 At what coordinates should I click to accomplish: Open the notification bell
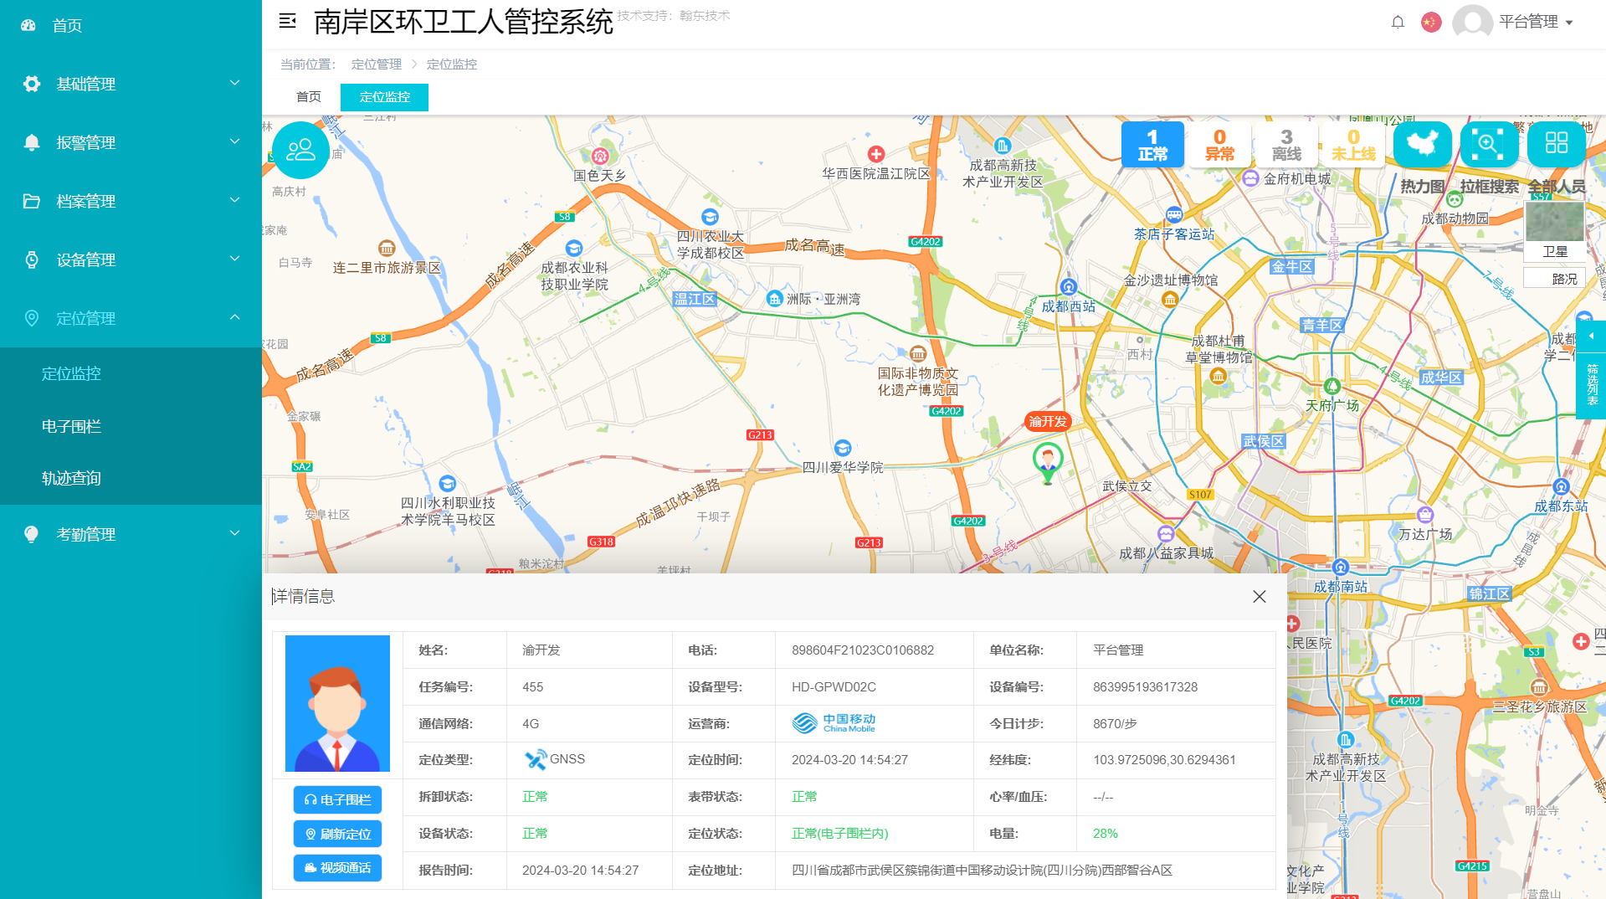1398,22
